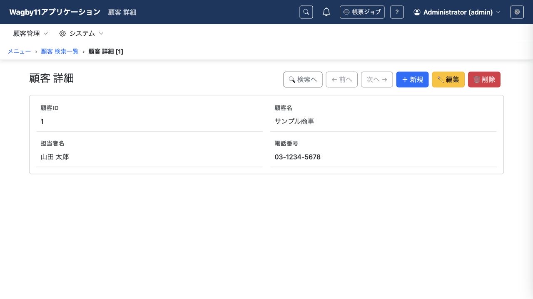Create a new record with 新規 button
The height and width of the screenshot is (299, 533).
412,80
